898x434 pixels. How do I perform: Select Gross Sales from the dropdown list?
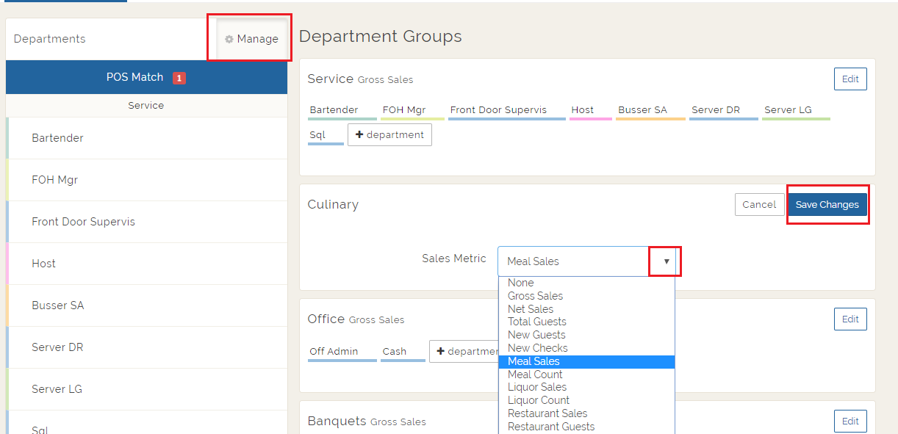(535, 296)
